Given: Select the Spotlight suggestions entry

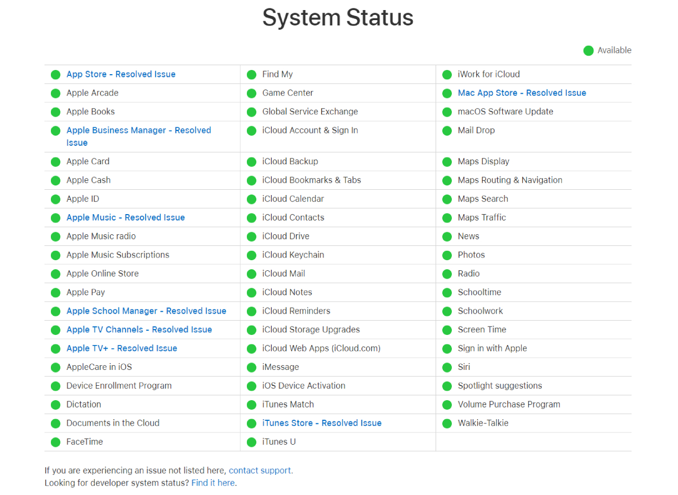Looking at the screenshot, I should 500,385.
